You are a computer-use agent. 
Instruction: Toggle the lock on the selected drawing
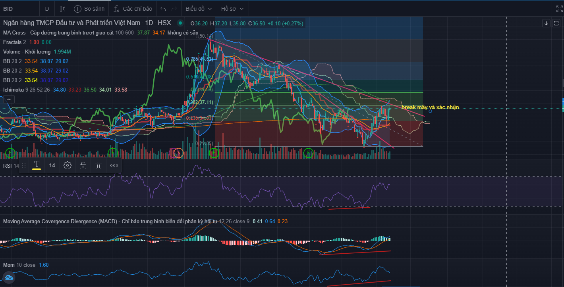[83, 165]
